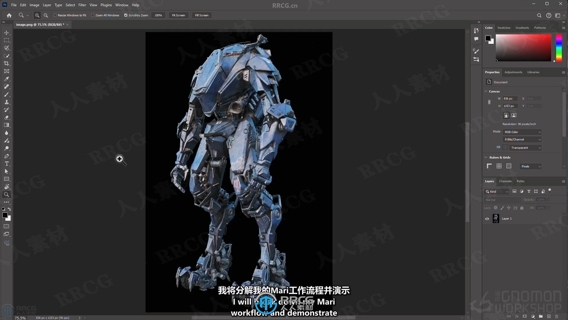Image resolution: width=568 pixels, height=320 pixels.
Task: Select the Blur tool
Action: 7,133
